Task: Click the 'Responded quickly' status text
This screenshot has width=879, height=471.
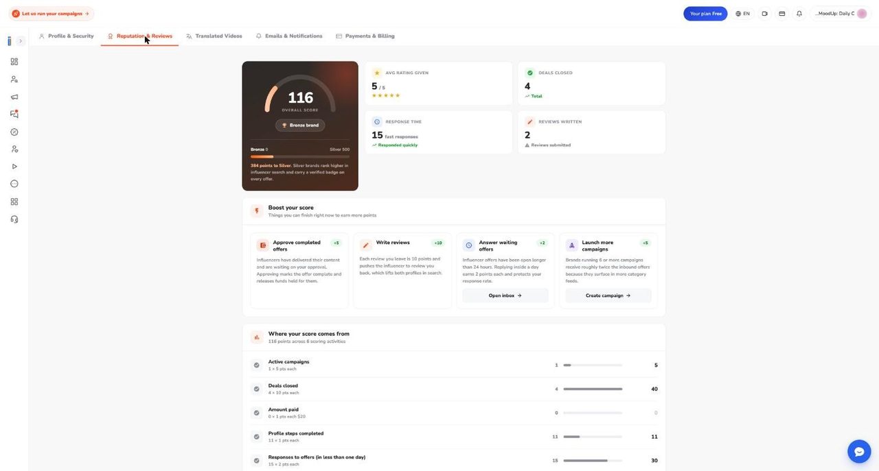Action: [398, 145]
